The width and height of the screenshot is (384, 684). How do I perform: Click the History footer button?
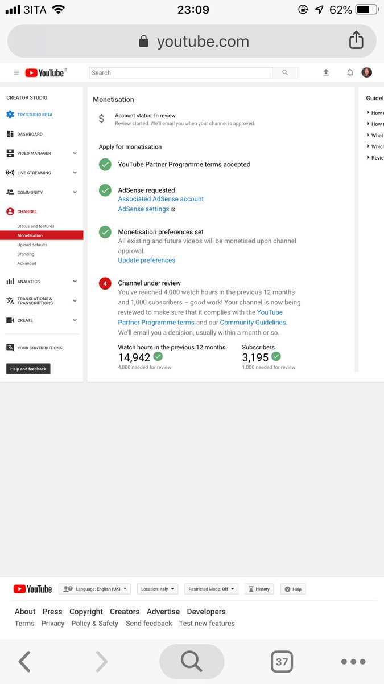tap(259, 589)
